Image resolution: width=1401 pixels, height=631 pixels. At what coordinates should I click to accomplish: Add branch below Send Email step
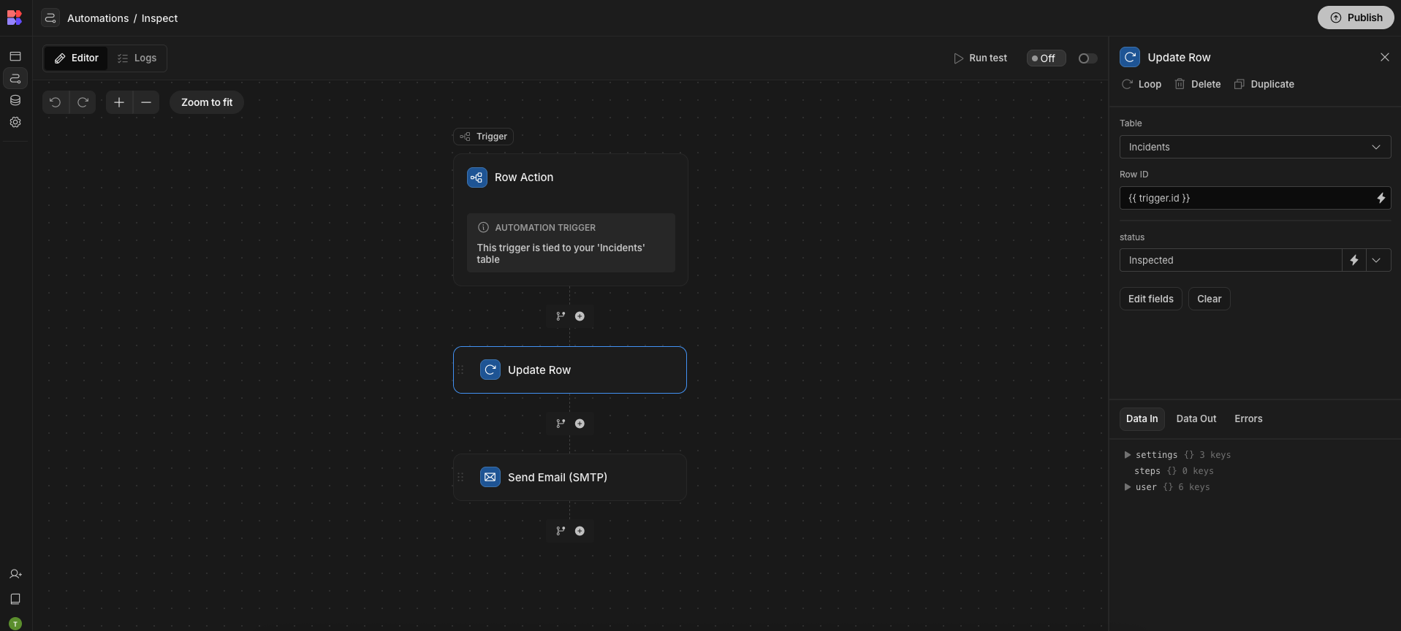(x=561, y=531)
